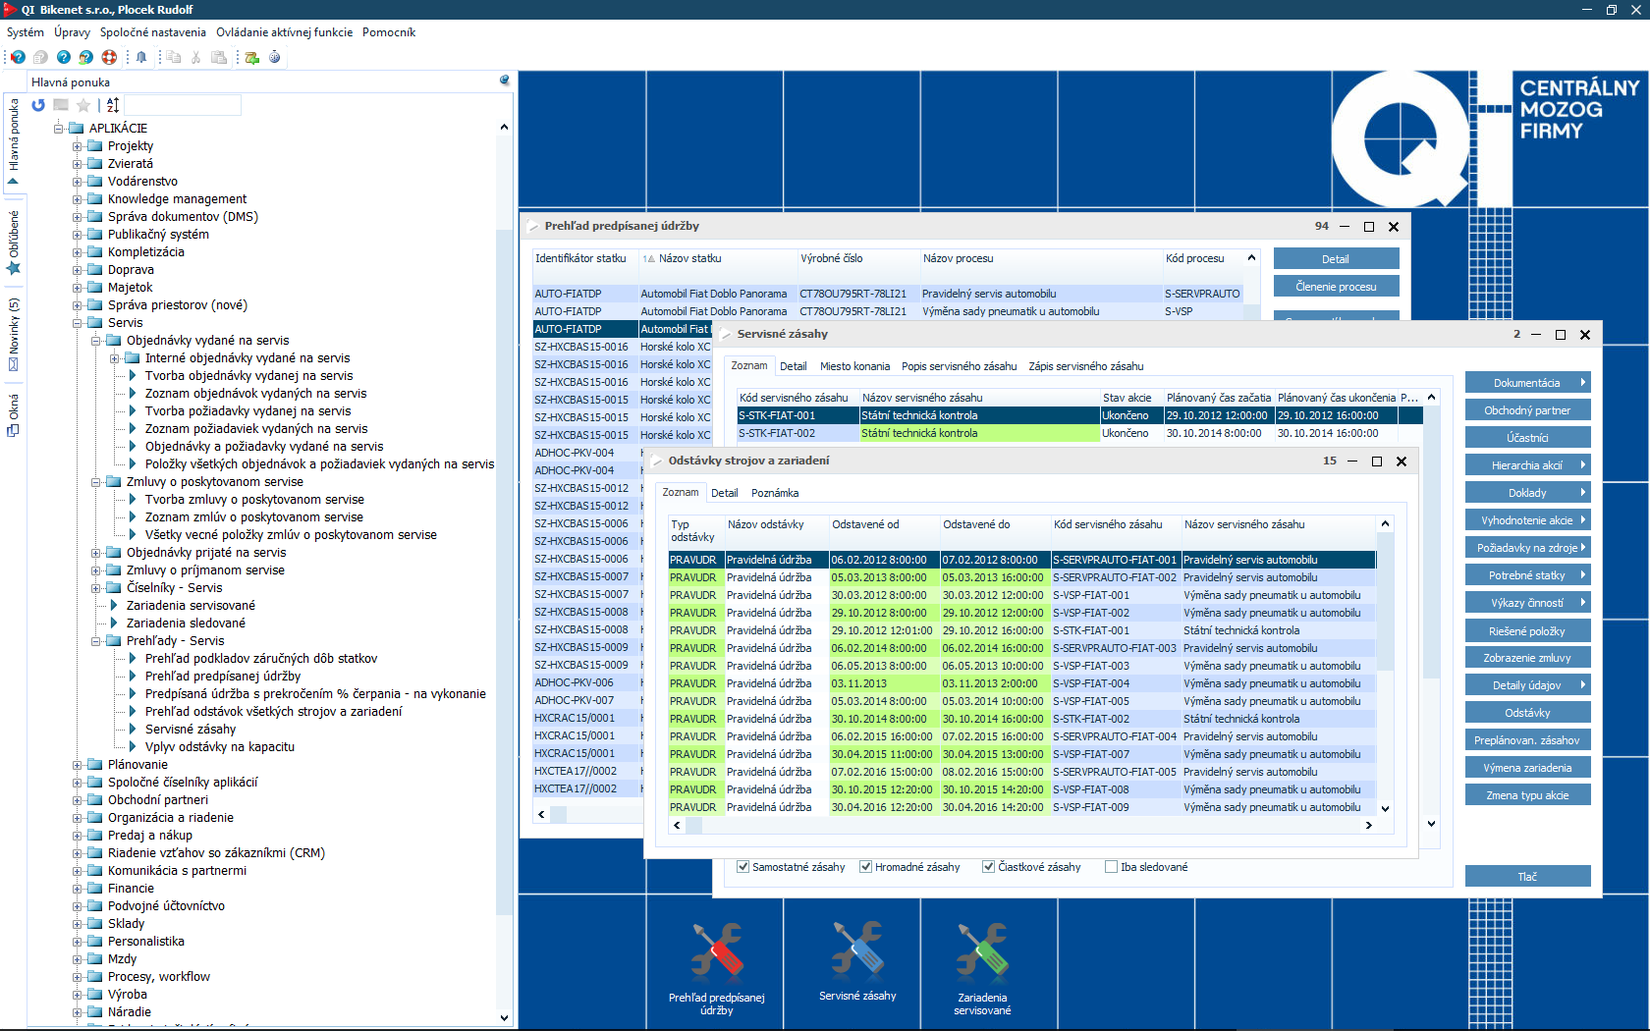
Task: Pin the Hlavná ponuka panel
Action: 505,81
